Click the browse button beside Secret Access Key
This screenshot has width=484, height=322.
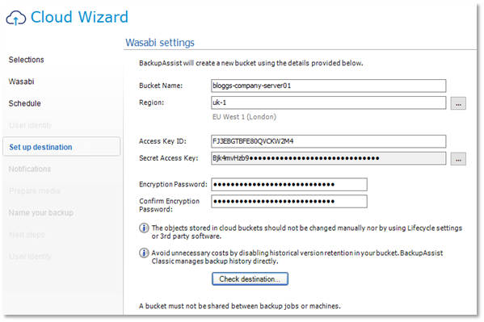coord(458,159)
